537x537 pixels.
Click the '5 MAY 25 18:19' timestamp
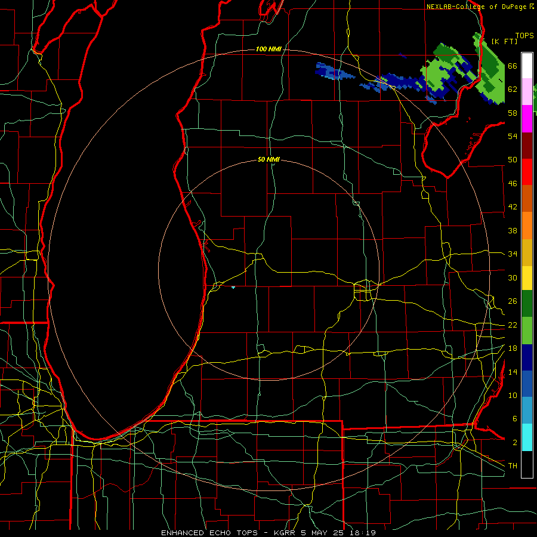(x=338, y=533)
